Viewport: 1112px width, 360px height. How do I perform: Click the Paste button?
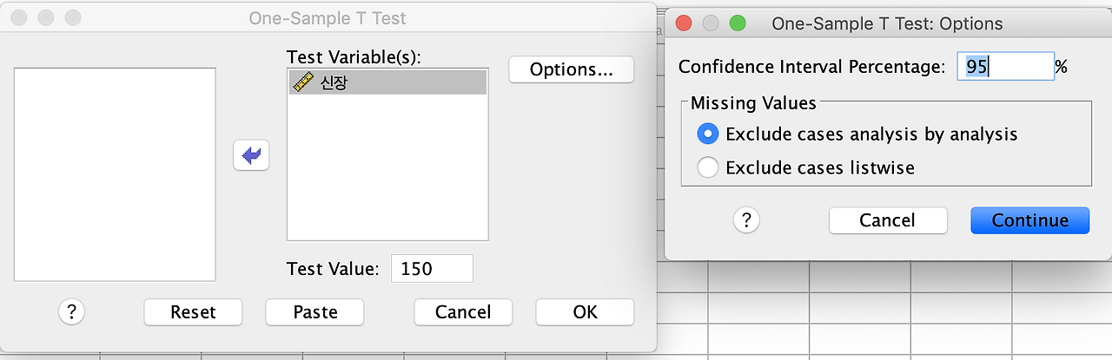click(x=315, y=312)
